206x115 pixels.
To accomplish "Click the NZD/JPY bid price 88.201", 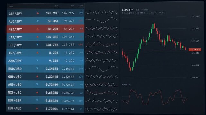I will pyautogui.click(x=53, y=29).
